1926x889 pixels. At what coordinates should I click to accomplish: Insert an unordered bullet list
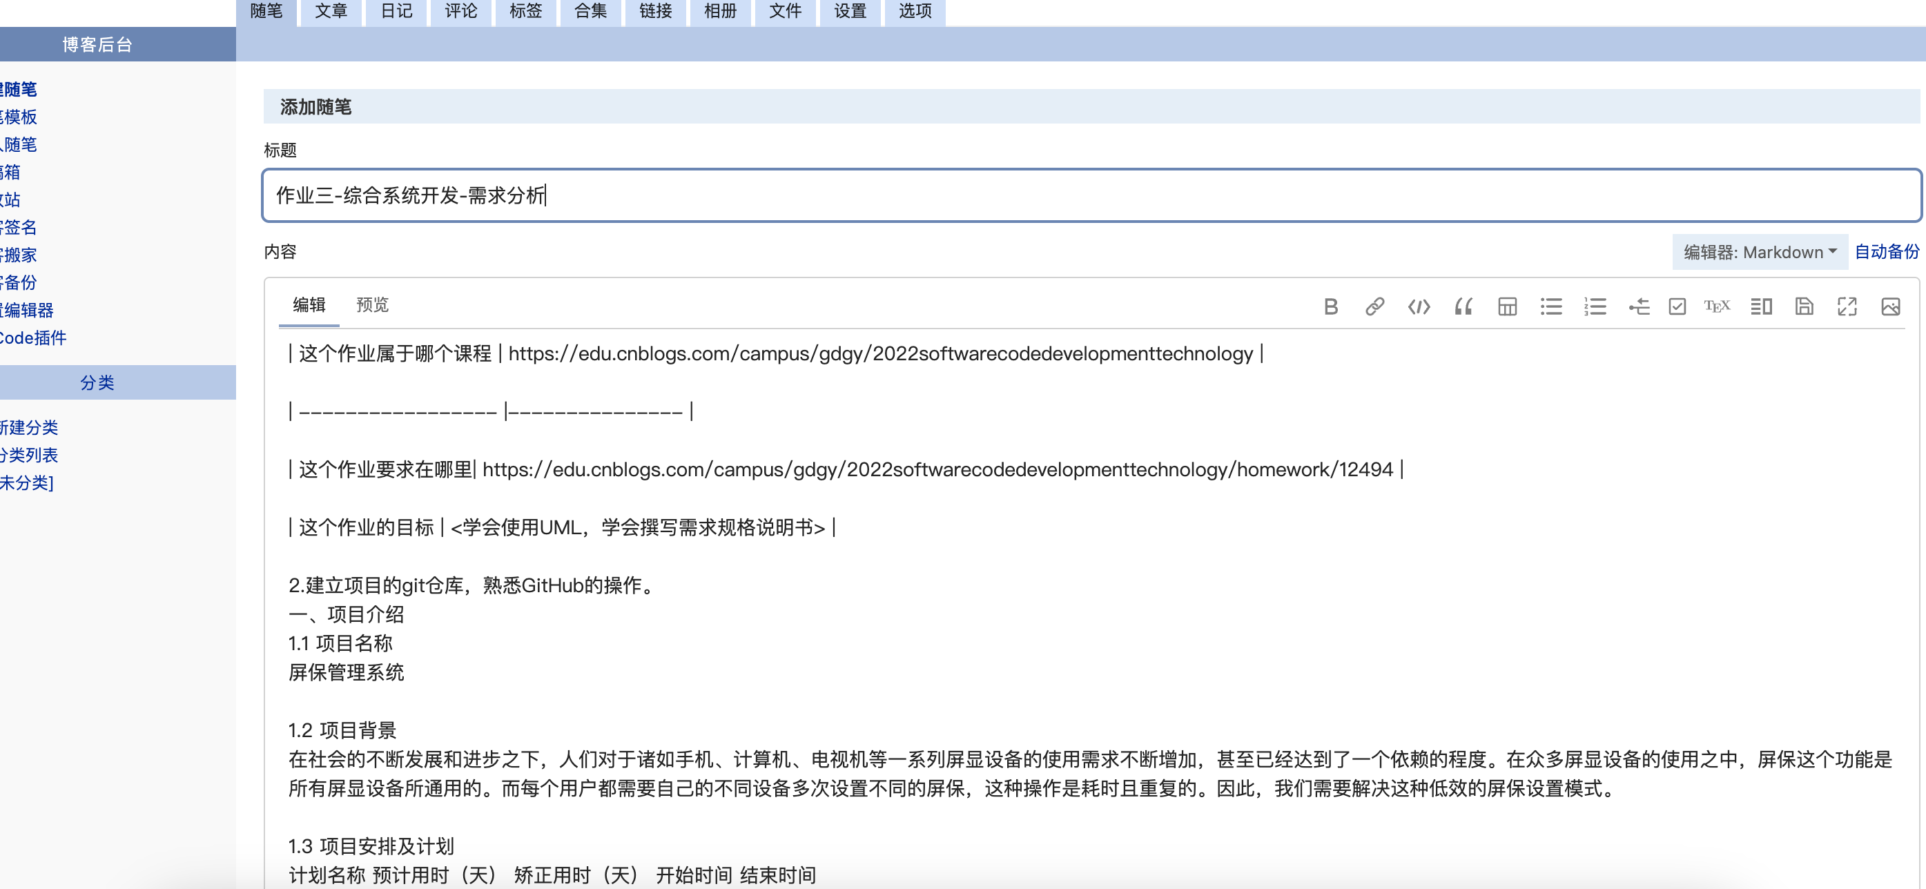[1550, 306]
